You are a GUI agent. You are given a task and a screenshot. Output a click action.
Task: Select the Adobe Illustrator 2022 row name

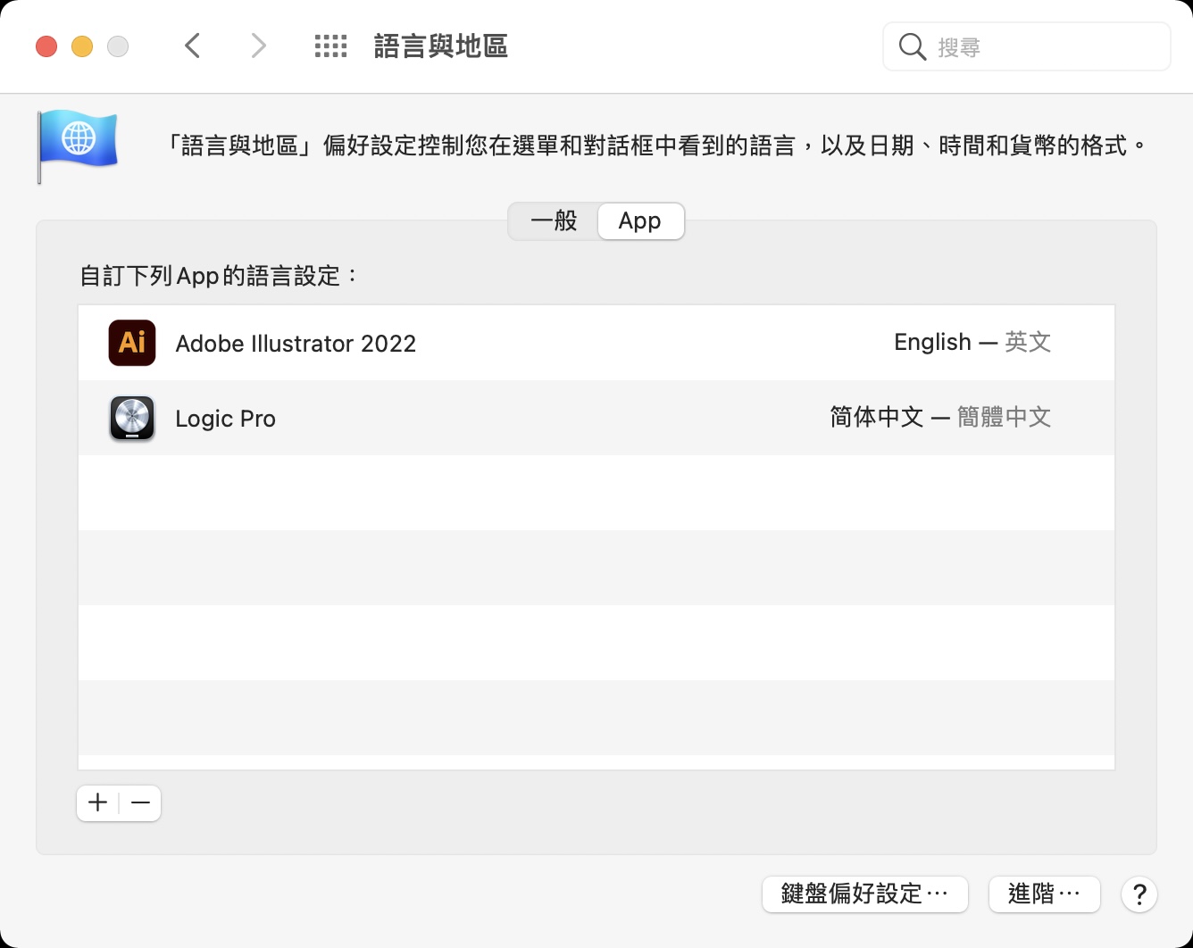[296, 344]
